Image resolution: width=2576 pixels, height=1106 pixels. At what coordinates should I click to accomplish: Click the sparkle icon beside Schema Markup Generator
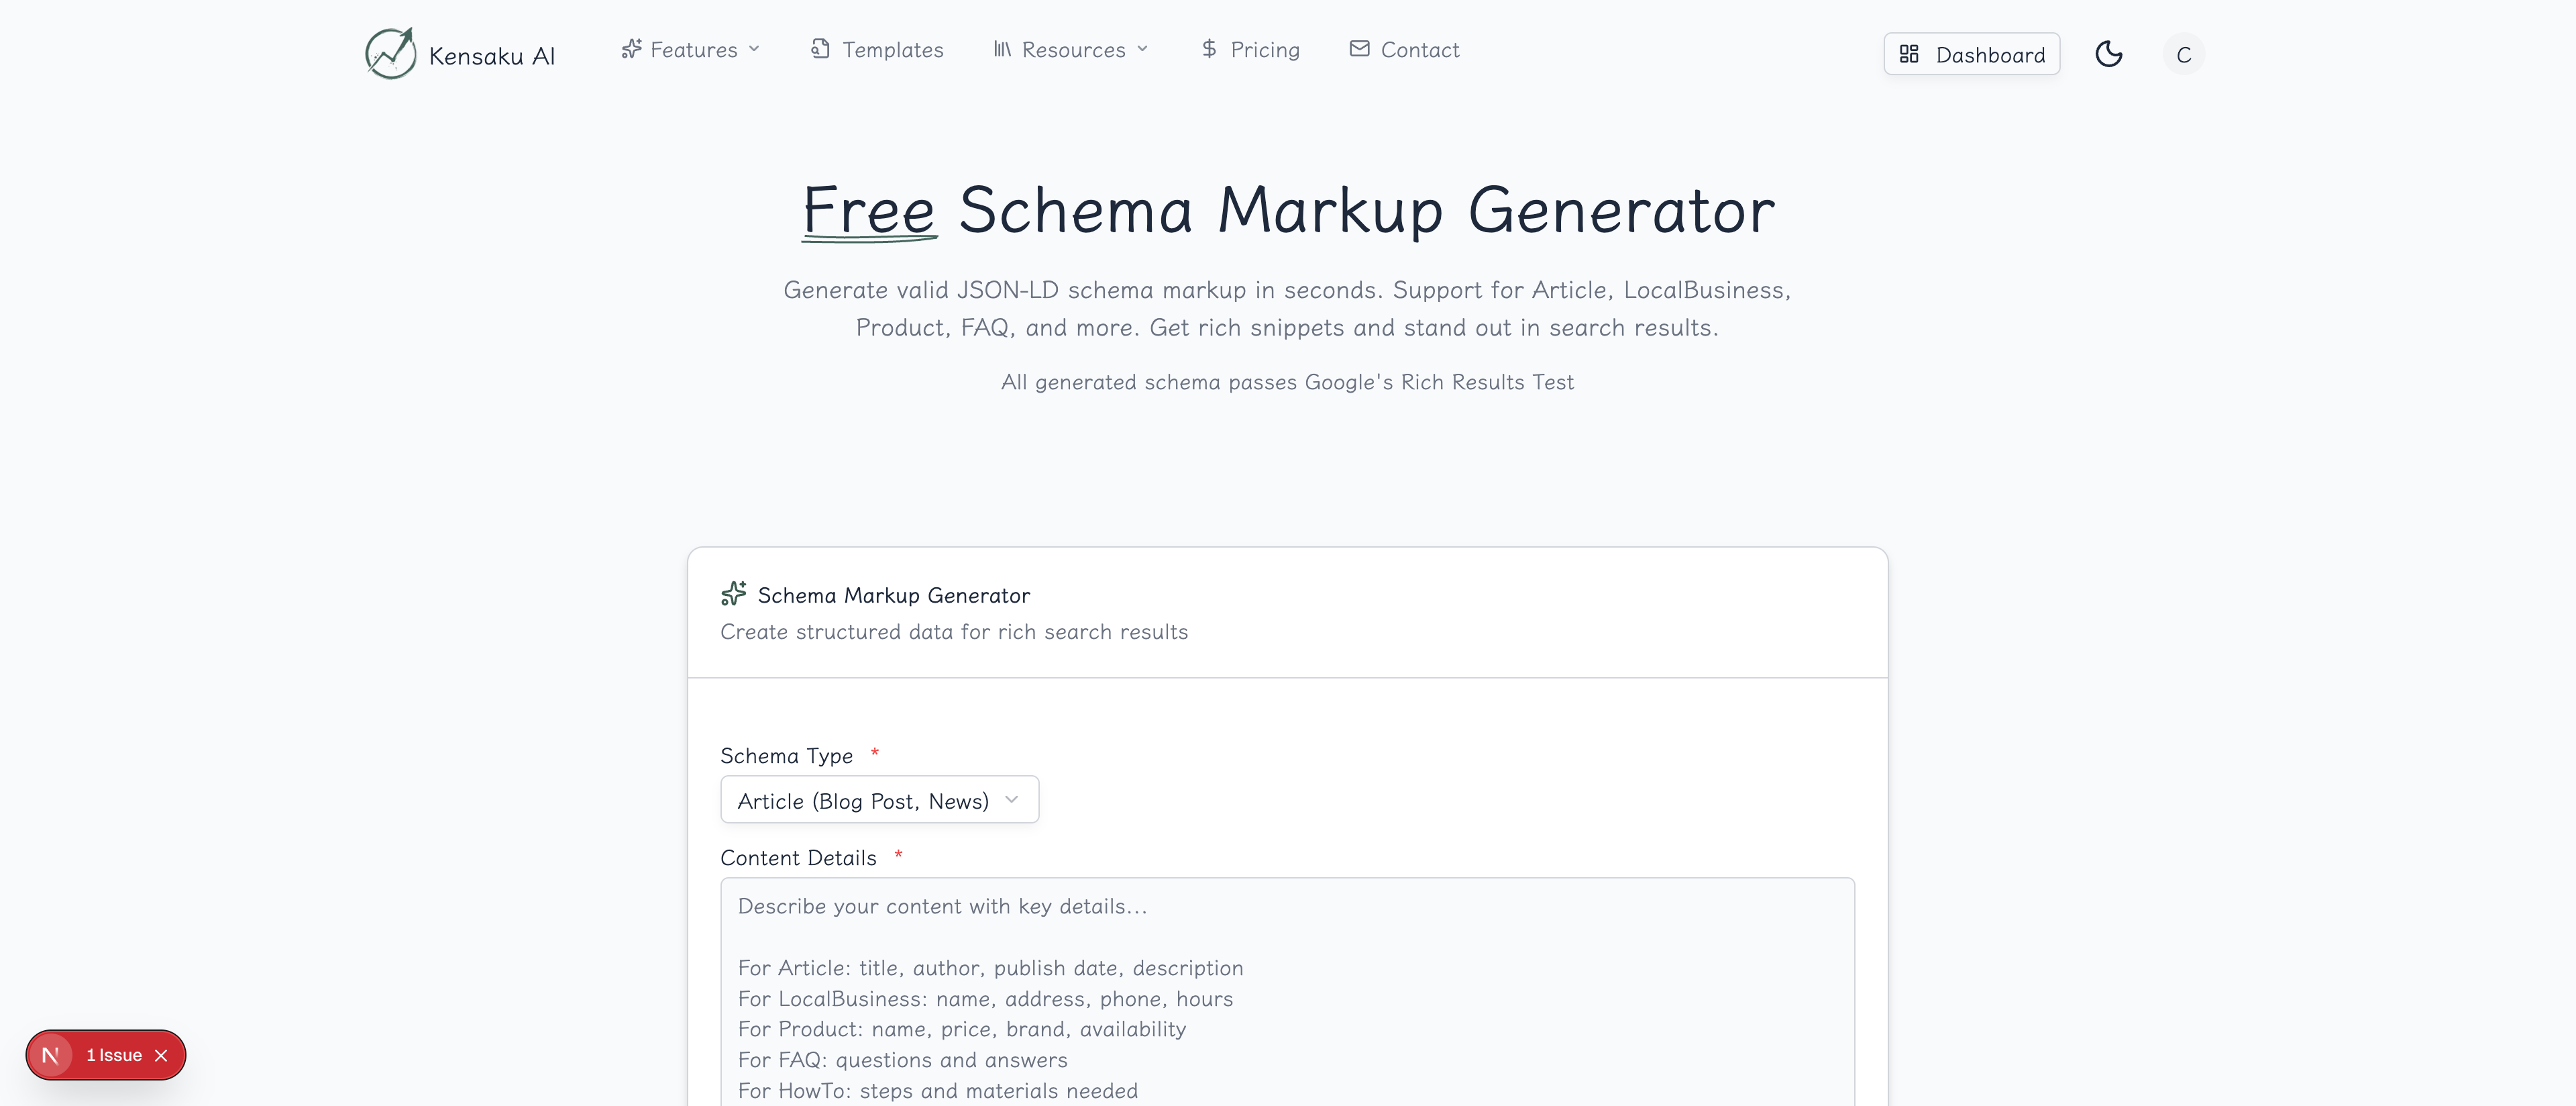(733, 594)
